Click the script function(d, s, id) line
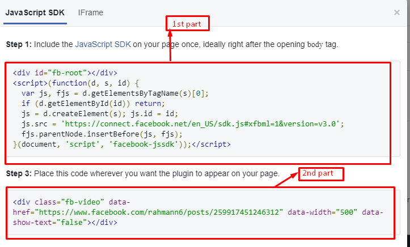The height and width of the screenshot is (247, 410). point(76,83)
